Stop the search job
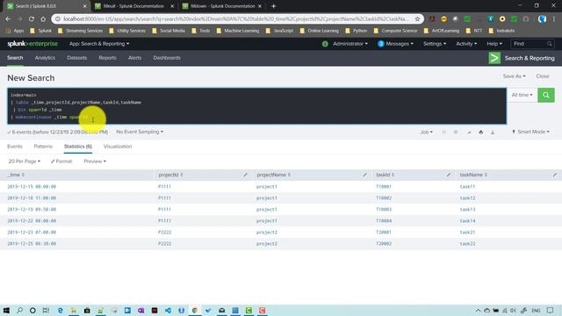 pos(456,132)
